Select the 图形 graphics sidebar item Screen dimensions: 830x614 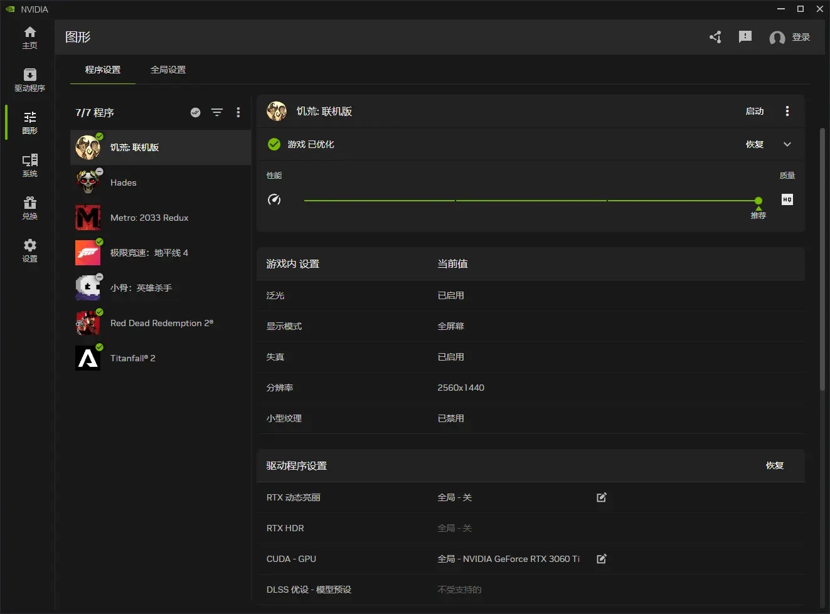tap(29, 123)
